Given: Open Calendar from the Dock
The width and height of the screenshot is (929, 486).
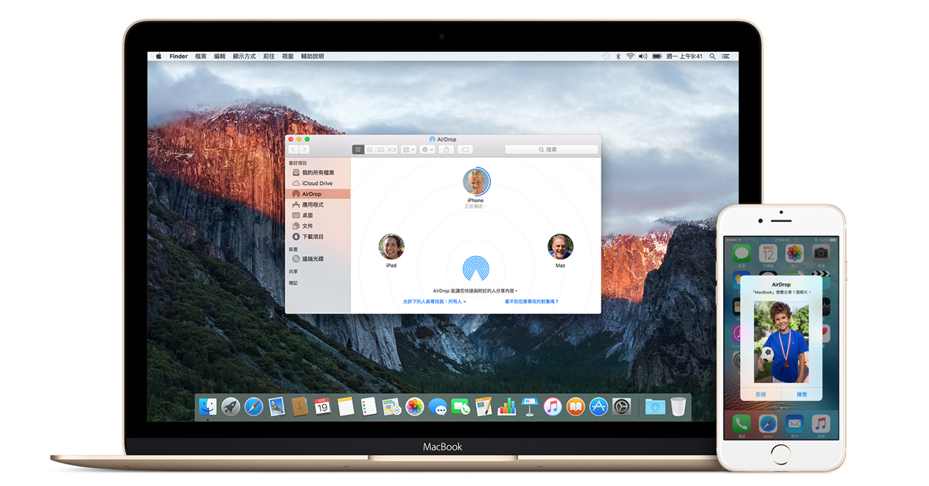Looking at the screenshot, I should click(x=323, y=406).
